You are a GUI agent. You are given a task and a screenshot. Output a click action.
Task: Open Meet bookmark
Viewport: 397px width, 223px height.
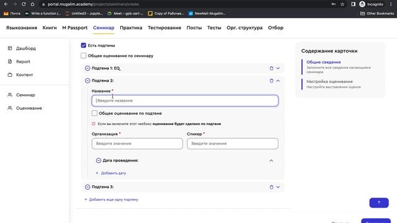point(125,14)
